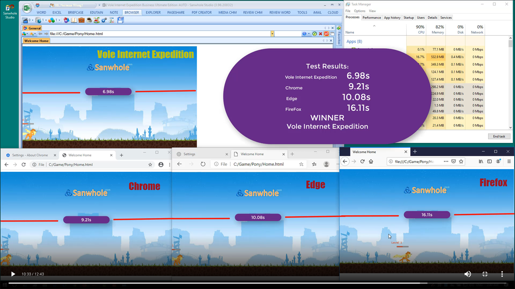The width and height of the screenshot is (515, 289).
Task: Sort by Memory column in Task Manager
Action: tap(436, 29)
